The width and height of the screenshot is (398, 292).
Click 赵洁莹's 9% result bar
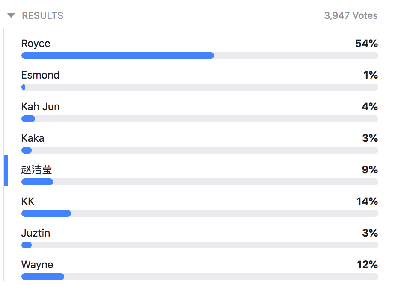199,182
